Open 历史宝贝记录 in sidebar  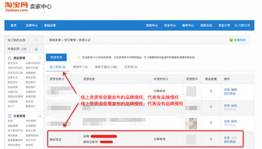(x=15, y=73)
